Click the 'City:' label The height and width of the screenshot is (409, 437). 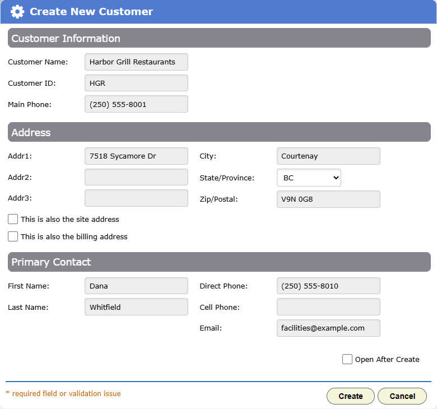(x=208, y=156)
